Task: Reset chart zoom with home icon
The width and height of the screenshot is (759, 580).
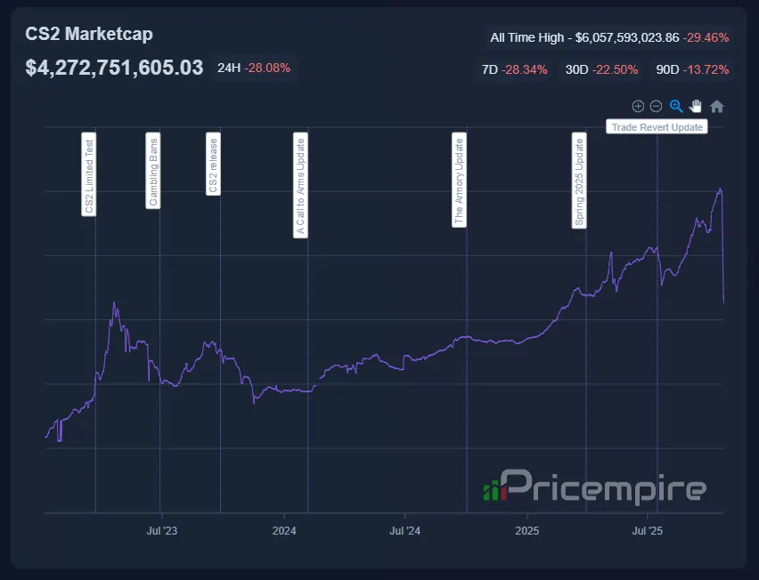Action: pos(717,107)
